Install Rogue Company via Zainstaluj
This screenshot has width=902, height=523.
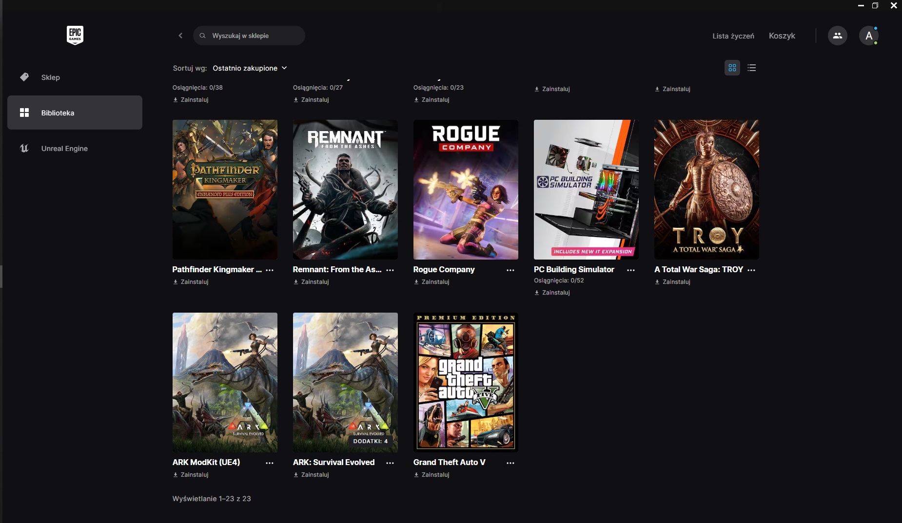click(x=431, y=282)
